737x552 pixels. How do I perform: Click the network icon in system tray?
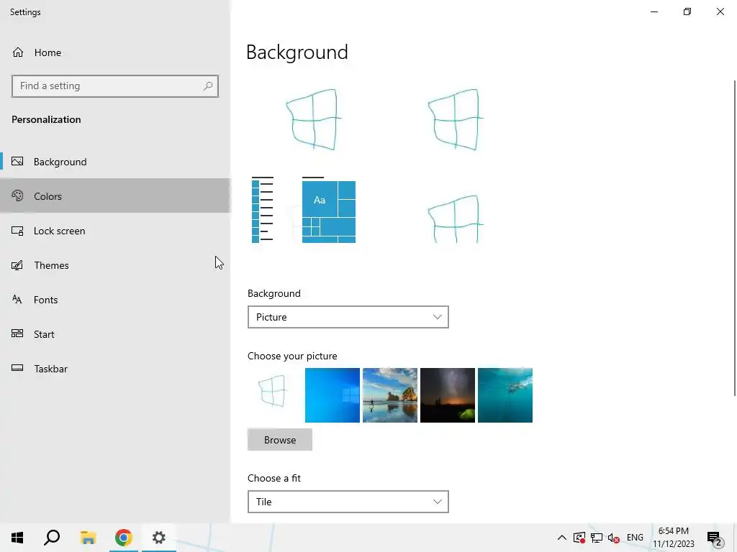pos(597,538)
